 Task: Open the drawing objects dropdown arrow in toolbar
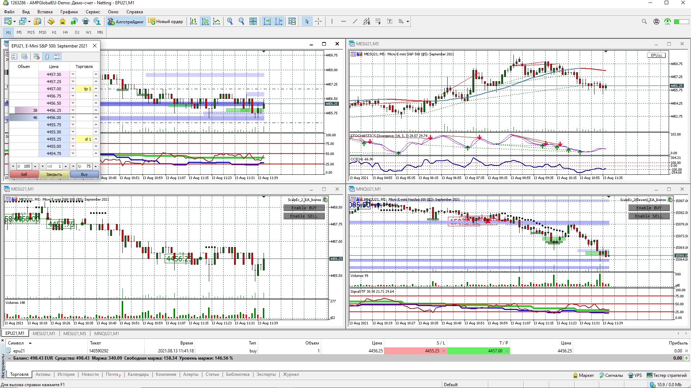(408, 22)
